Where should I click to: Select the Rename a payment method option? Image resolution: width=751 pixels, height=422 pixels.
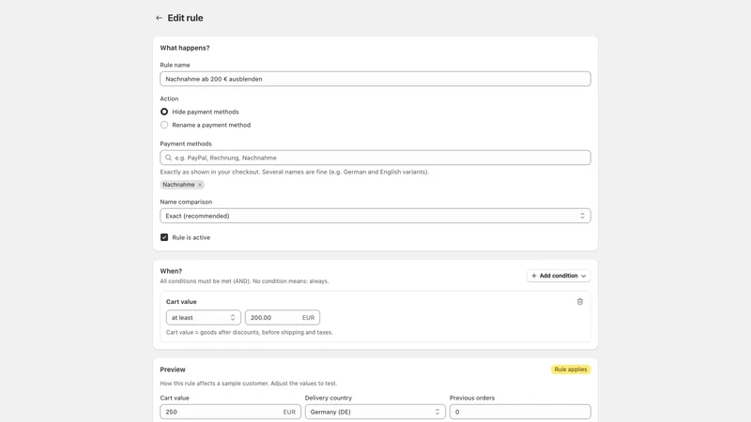tap(164, 125)
